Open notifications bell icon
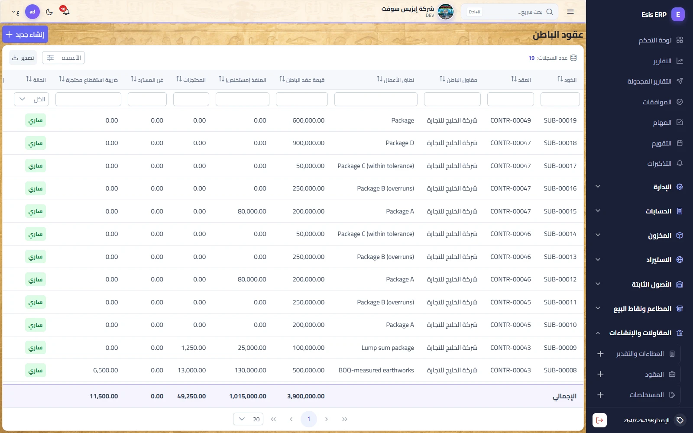The height and width of the screenshot is (433, 693). (65, 11)
